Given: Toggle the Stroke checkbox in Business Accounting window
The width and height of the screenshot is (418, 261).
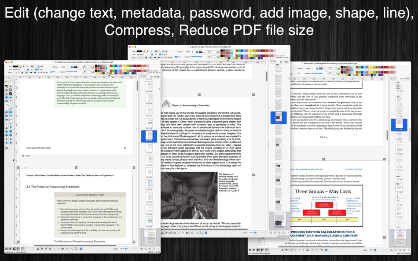Looking at the screenshot, I should tap(51, 67).
